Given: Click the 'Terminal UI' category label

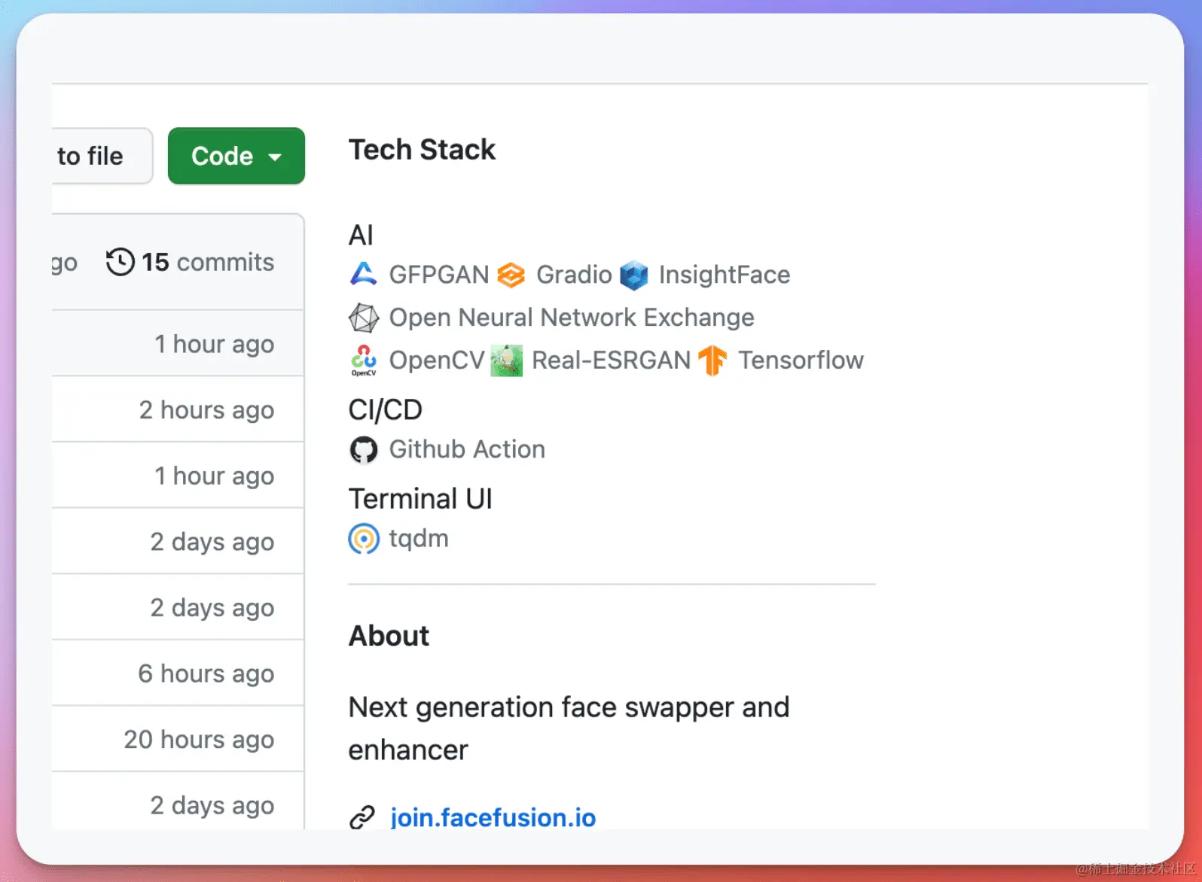Looking at the screenshot, I should pos(420,499).
